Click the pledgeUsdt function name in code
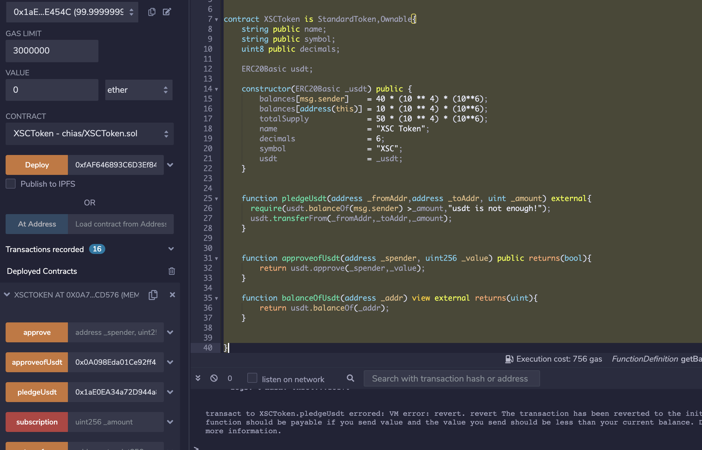The height and width of the screenshot is (450, 702). pos(304,198)
